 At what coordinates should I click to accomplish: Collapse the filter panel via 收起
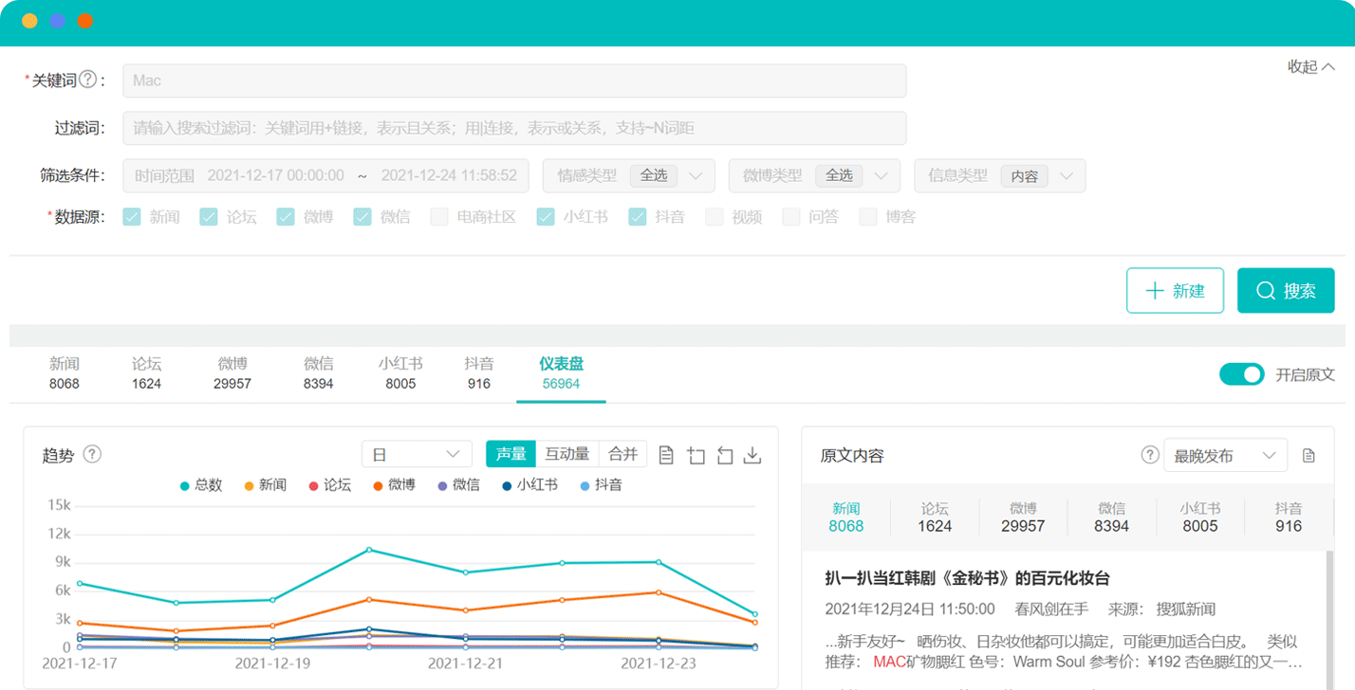coord(1311,66)
